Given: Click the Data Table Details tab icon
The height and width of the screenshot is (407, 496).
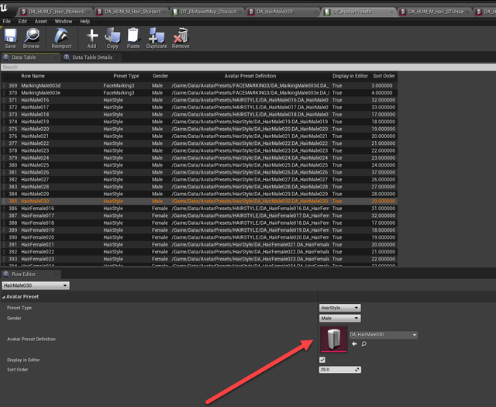Looking at the screenshot, I should [67, 57].
